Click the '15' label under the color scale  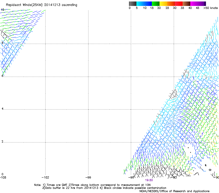[x=152, y=8]
